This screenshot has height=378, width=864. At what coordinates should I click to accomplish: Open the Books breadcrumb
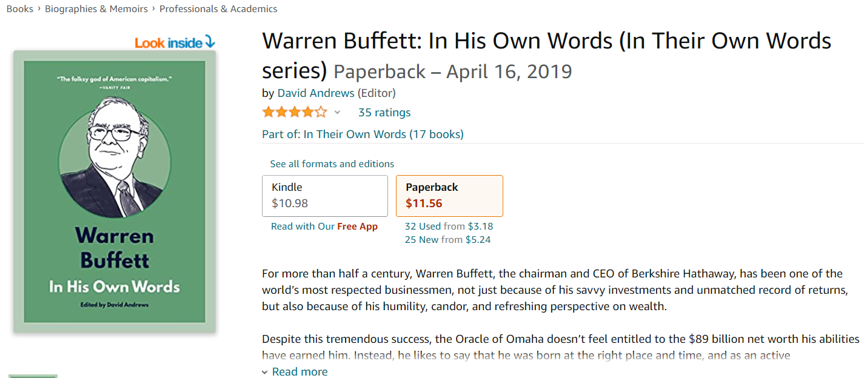click(x=19, y=9)
